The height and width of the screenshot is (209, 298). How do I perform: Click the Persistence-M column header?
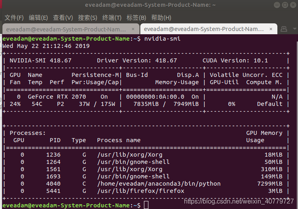(x=95, y=75)
